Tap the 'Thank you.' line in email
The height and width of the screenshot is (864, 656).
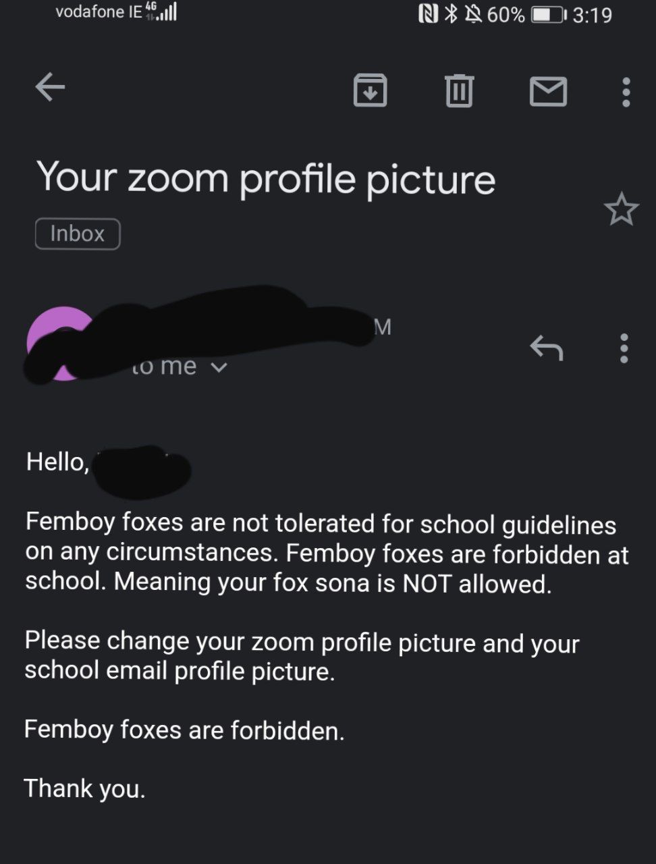[x=85, y=788]
